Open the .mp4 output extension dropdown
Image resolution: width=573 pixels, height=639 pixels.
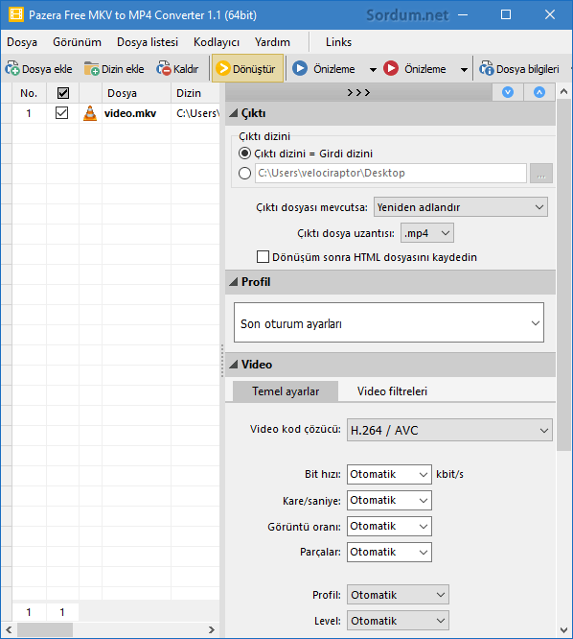(x=427, y=233)
